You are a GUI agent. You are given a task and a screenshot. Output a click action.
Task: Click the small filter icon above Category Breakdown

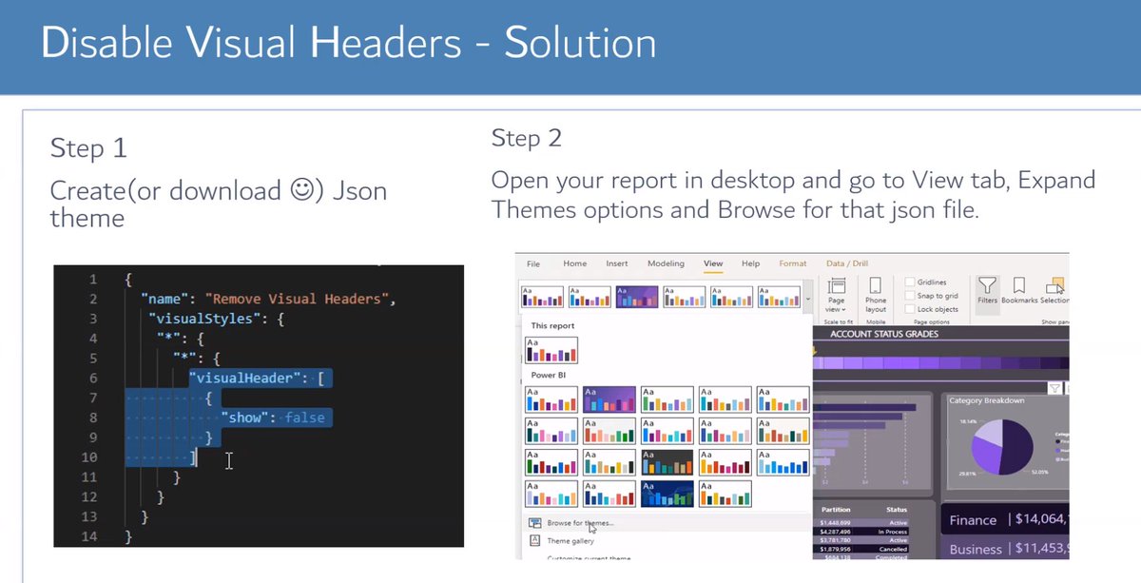coord(1054,388)
